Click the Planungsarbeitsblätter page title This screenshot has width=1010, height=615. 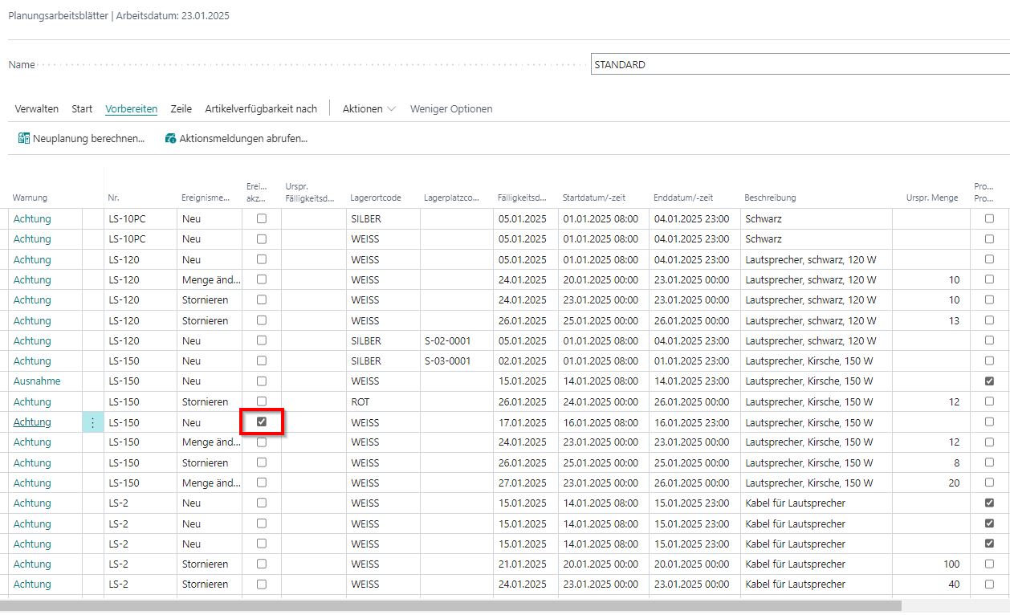[x=58, y=15]
